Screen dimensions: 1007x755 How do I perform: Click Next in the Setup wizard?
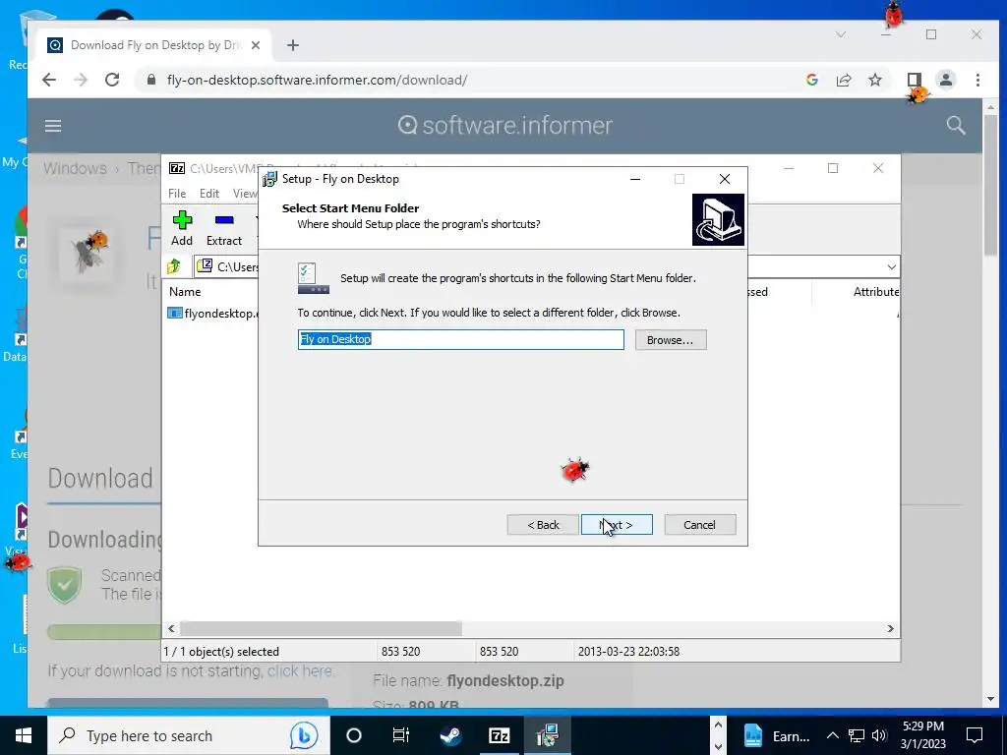tap(617, 525)
